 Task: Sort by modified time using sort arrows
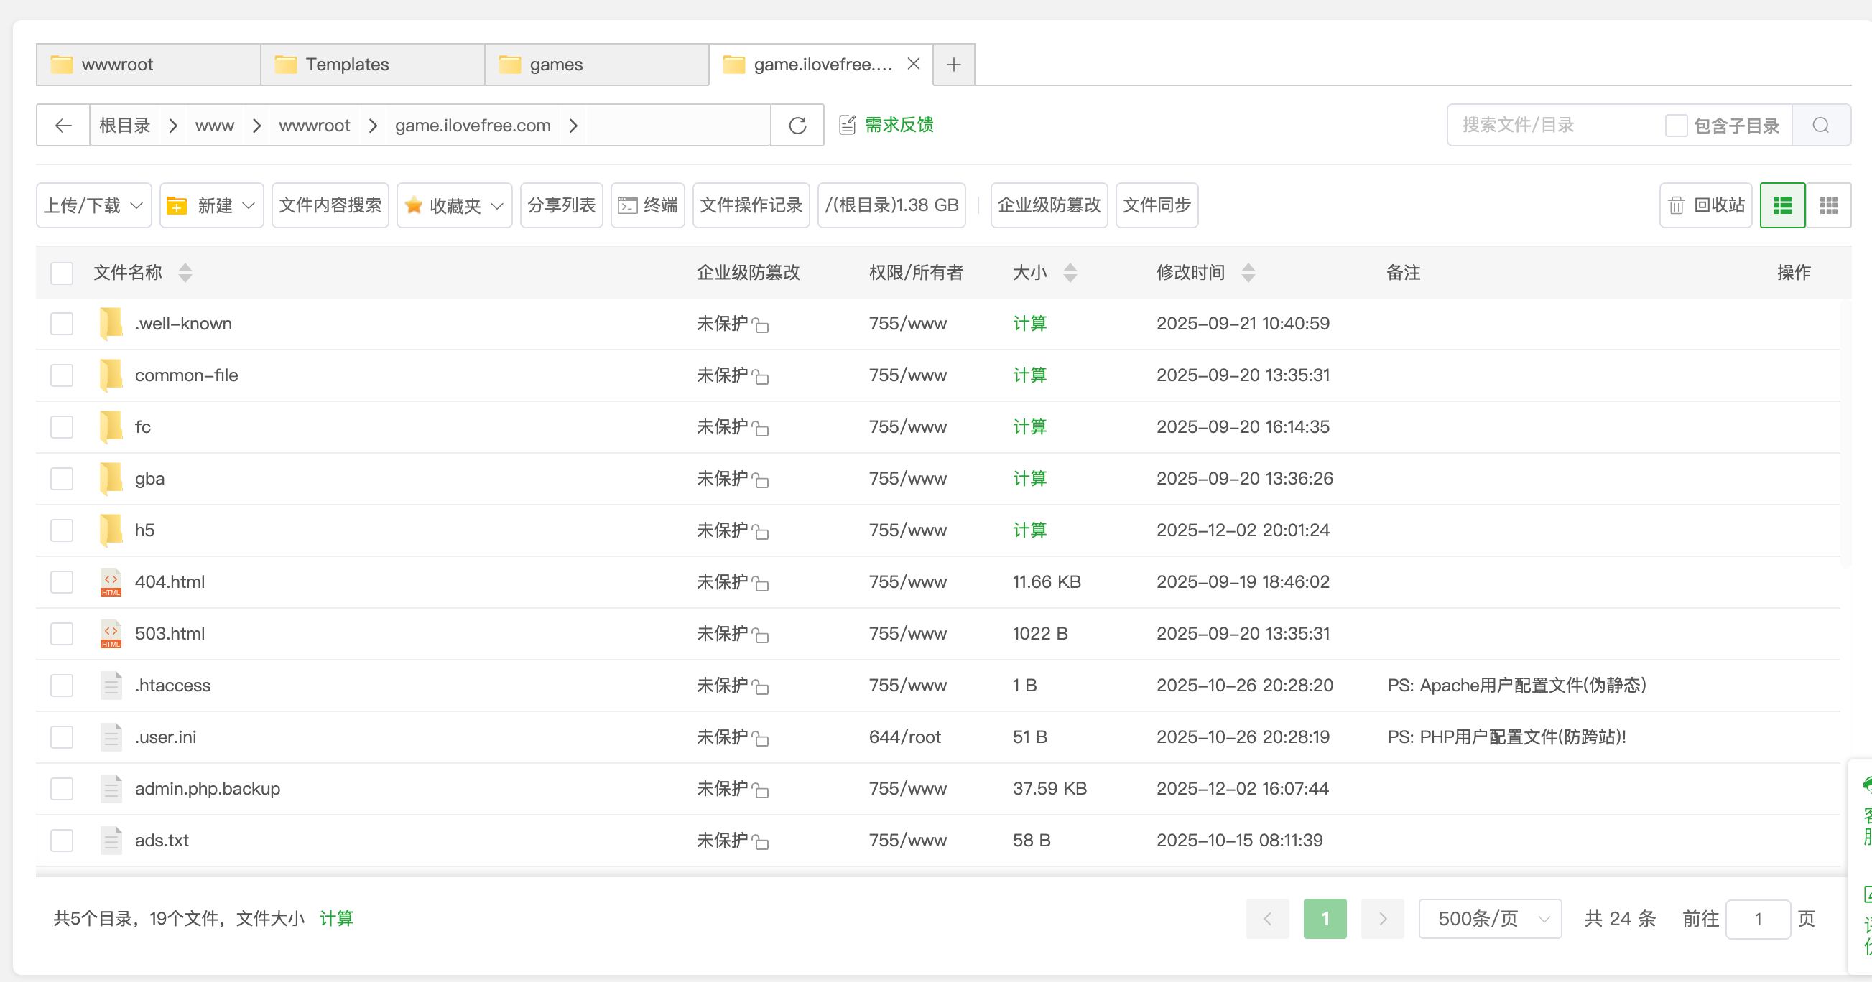pyautogui.click(x=1248, y=272)
